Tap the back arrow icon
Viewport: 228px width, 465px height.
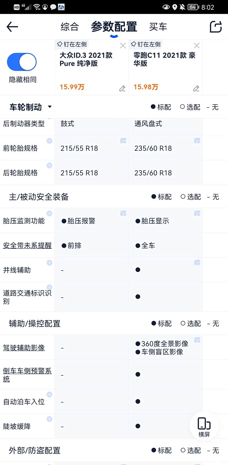click(12, 27)
